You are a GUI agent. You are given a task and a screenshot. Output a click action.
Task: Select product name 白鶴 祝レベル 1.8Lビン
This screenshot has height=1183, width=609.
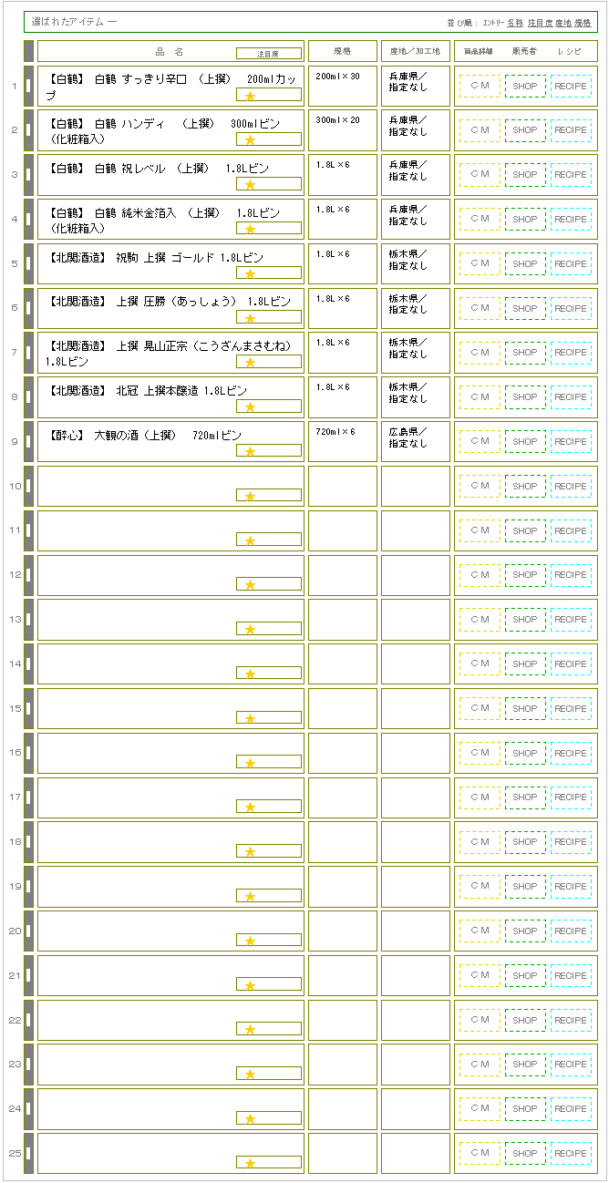pyautogui.click(x=160, y=169)
